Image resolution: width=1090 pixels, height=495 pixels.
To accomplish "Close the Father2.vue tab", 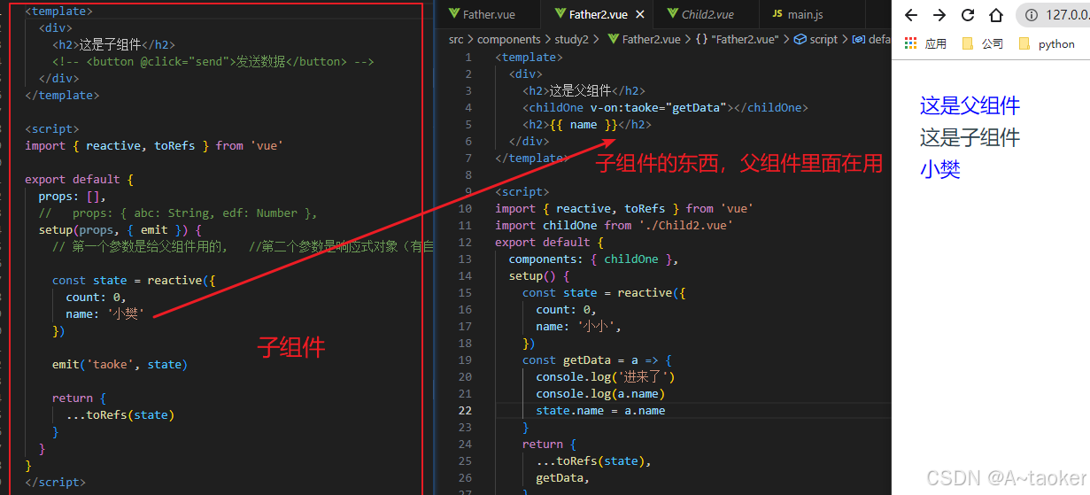I will click(640, 14).
